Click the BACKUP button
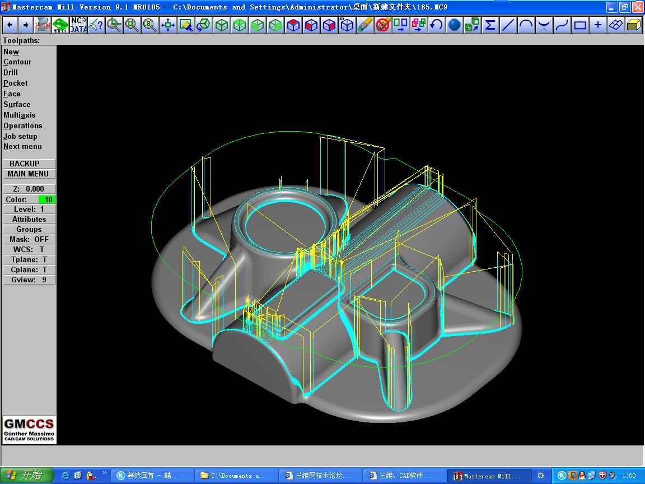 click(x=29, y=164)
